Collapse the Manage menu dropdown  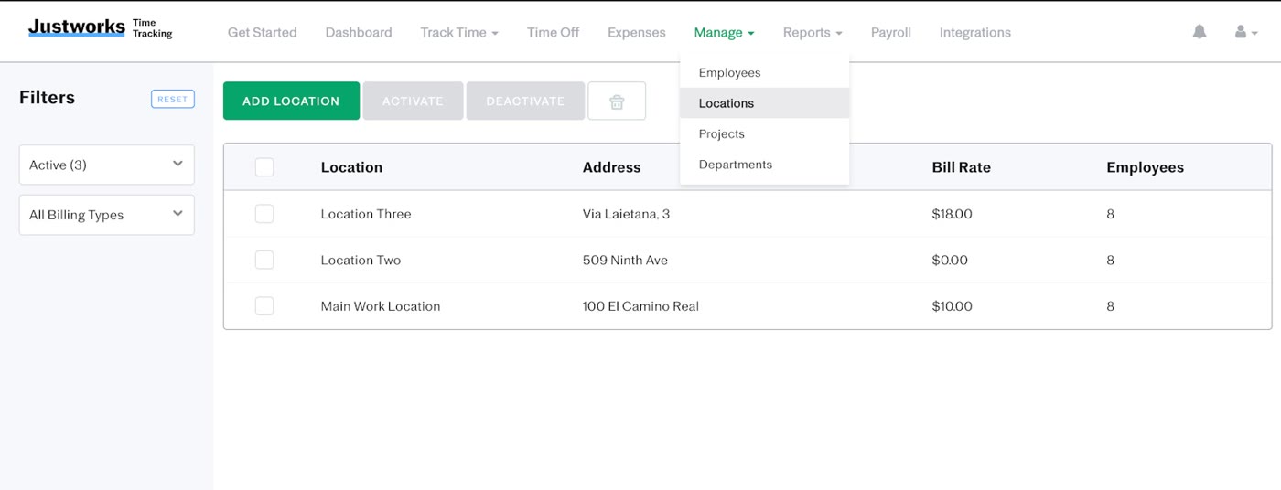coord(724,32)
